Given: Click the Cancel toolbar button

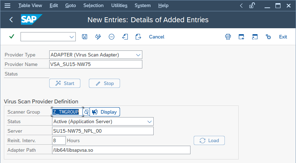Looking at the screenshot, I should [156, 37].
